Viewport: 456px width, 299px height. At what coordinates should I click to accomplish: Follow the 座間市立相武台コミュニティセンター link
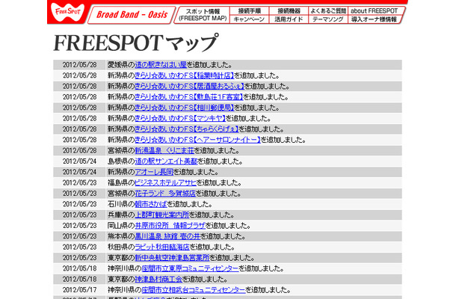(194, 290)
